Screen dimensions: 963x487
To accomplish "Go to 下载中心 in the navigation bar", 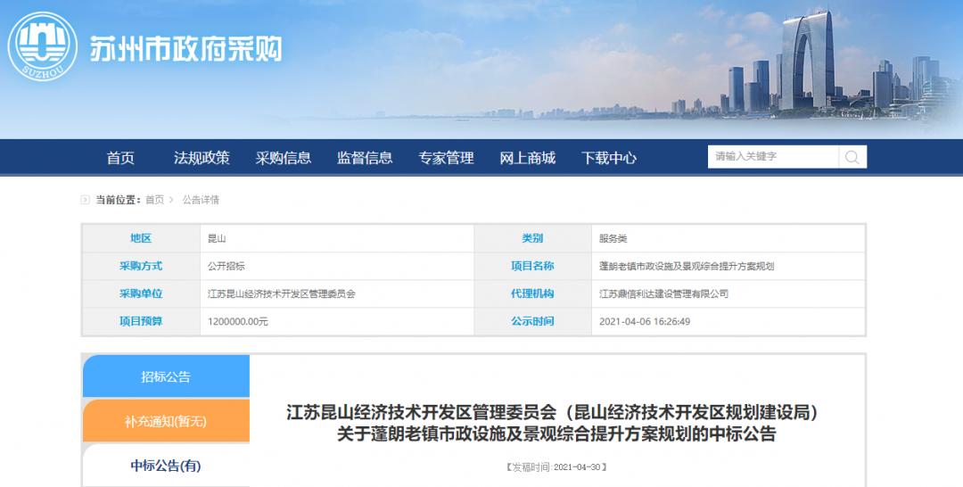I will (x=609, y=158).
